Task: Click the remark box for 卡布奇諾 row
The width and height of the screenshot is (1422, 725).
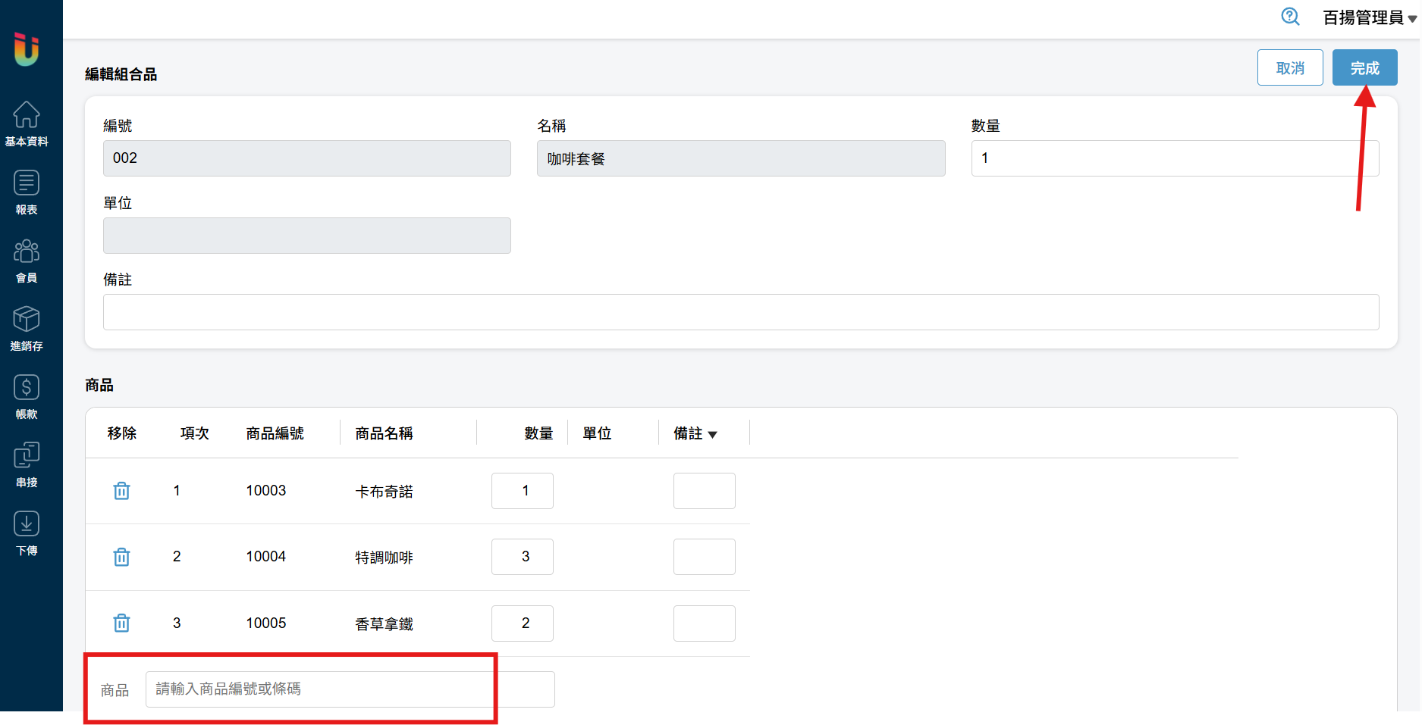Action: click(704, 491)
